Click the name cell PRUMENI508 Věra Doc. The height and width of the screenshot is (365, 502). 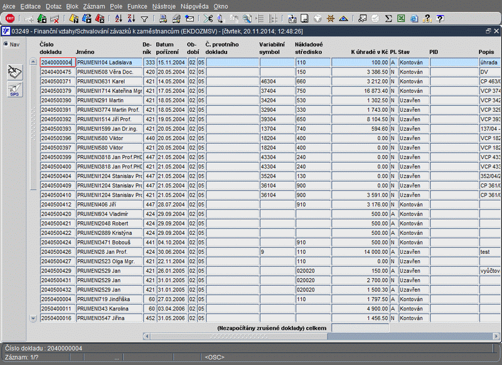(109, 72)
